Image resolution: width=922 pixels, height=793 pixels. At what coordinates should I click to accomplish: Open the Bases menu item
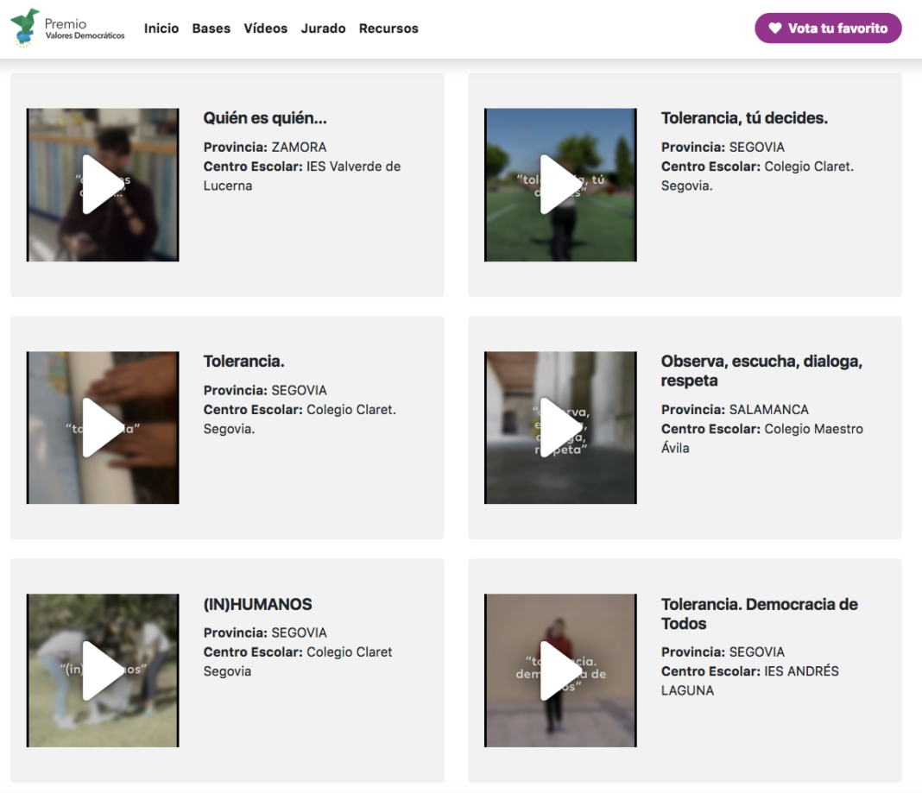point(212,28)
